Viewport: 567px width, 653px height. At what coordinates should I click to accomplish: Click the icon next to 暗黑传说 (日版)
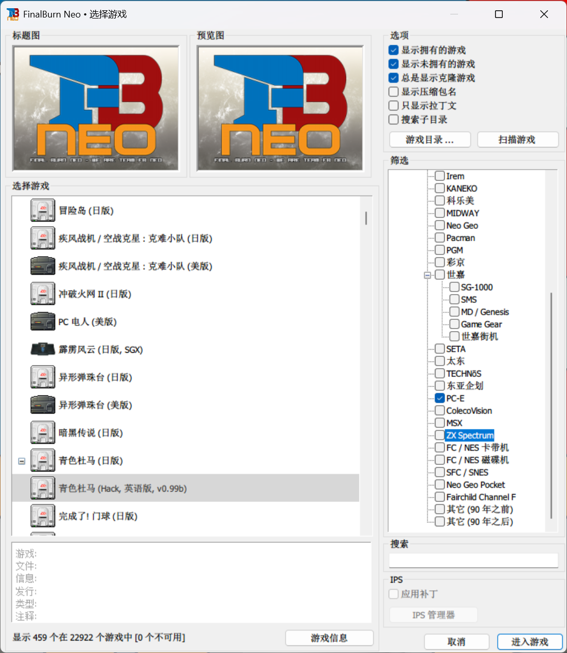tap(43, 432)
